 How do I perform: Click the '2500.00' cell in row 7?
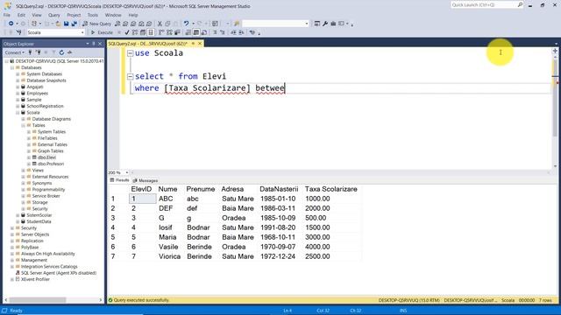click(x=317, y=256)
